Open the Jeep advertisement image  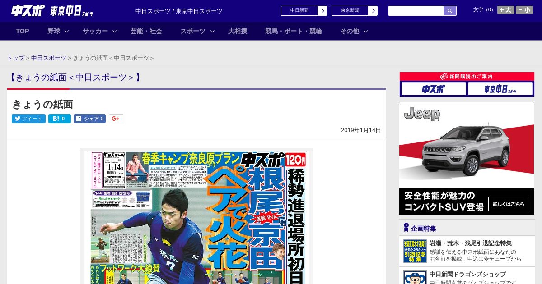(467, 158)
